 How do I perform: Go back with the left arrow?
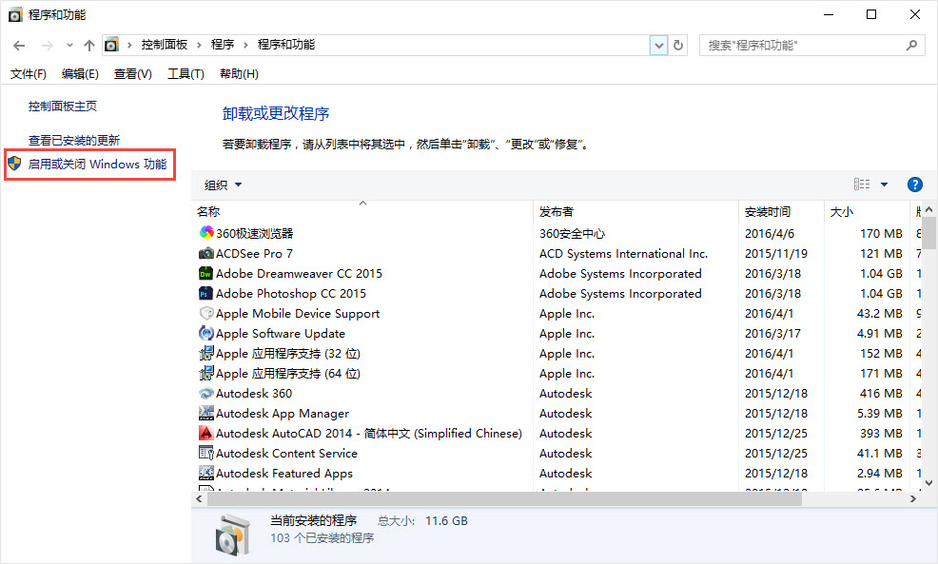tap(19, 46)
